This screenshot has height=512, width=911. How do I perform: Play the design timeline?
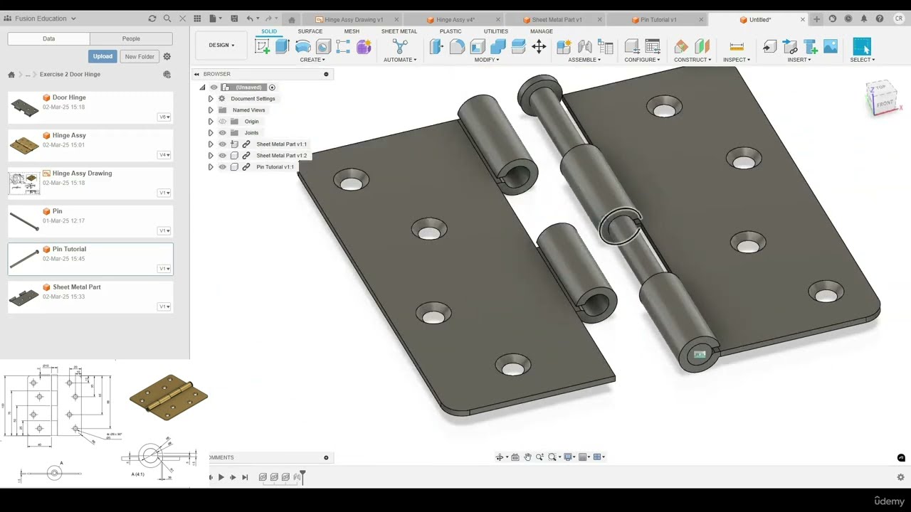tap(221, 477)
